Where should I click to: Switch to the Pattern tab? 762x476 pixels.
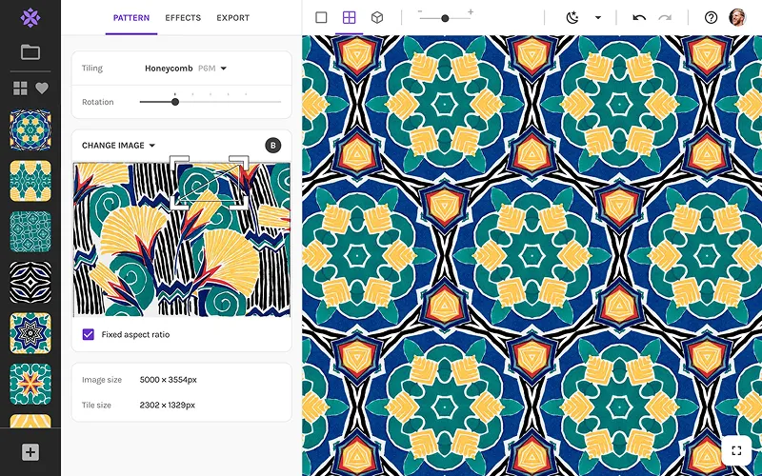coord(131,17)
